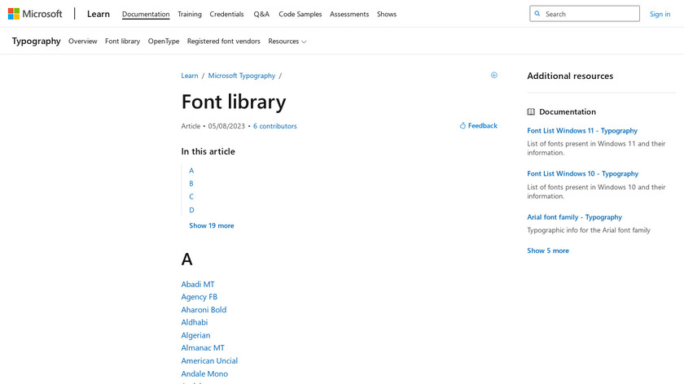Open Font List Windows 10 - Typography
The height and width of the screenshot is (384, 684).
[x=583, y=173]
